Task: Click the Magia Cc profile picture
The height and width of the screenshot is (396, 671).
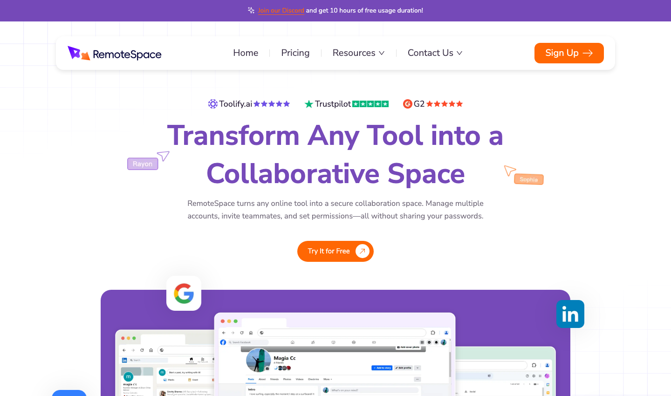Action: (x=259, y=360)
